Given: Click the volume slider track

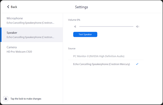Looking at the screenshot, I should pos(106,26).
